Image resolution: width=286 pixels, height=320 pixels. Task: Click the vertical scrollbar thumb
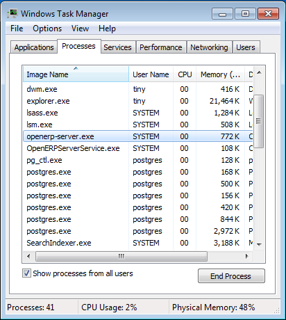[x=259, y=121]
